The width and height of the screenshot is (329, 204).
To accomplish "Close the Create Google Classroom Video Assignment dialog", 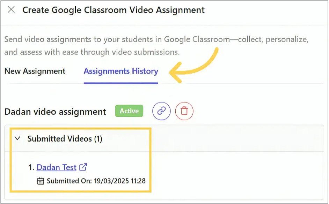I will [x=11, y=10].
